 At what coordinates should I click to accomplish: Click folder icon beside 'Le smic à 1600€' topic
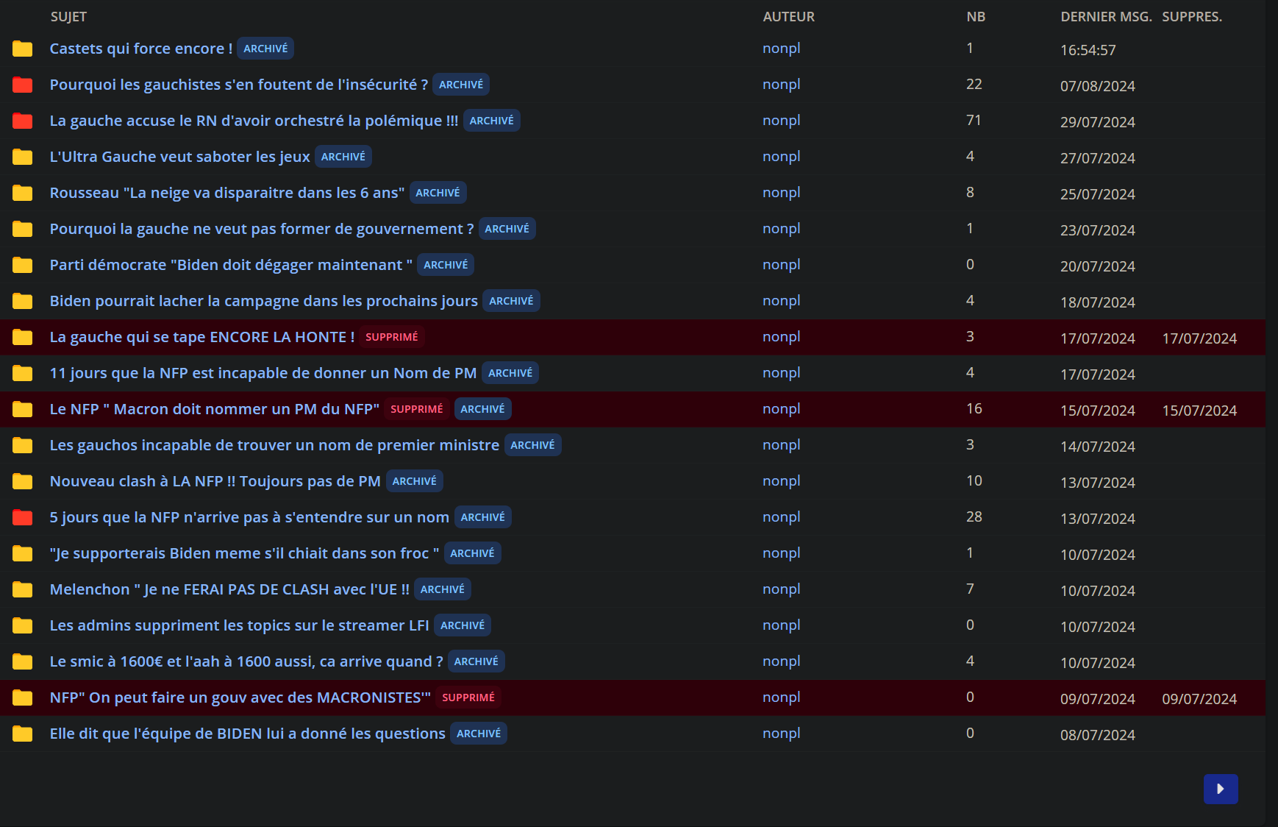pyautogui.click(x=23, y=661)
